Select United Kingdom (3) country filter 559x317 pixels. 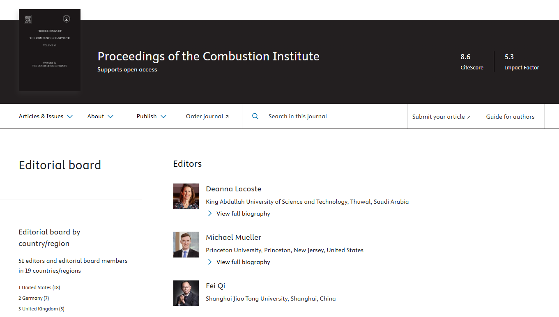(41, 309)
